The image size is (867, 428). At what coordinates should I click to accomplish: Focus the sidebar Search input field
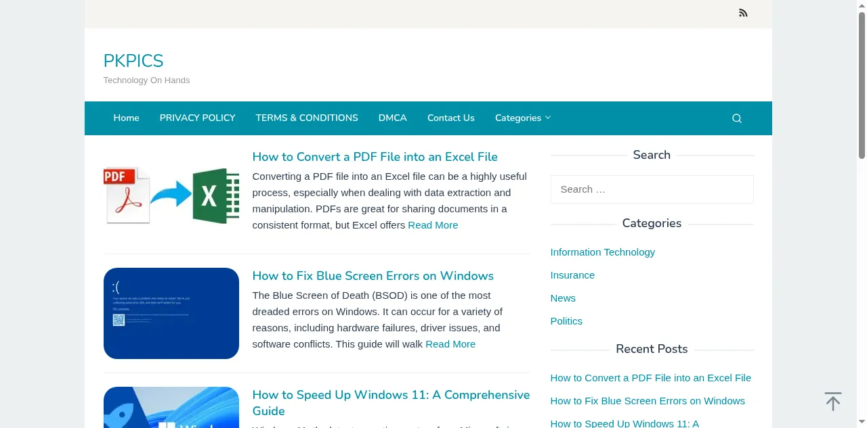pos(652,189)
